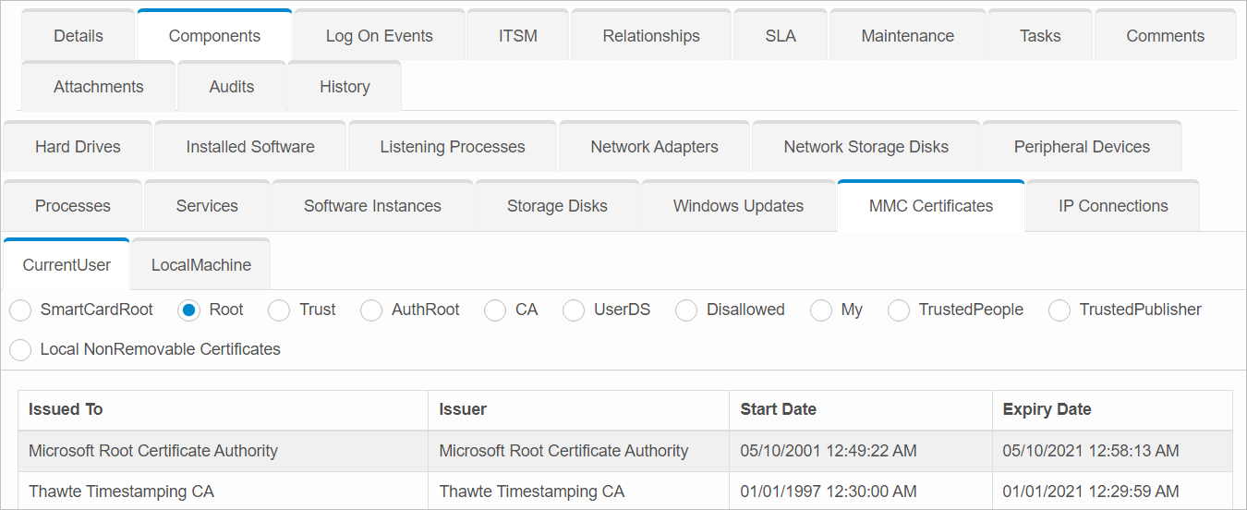Screen dimensions: 1247x510
Task: Open the Log On Events tab
Action: (379, 36)
